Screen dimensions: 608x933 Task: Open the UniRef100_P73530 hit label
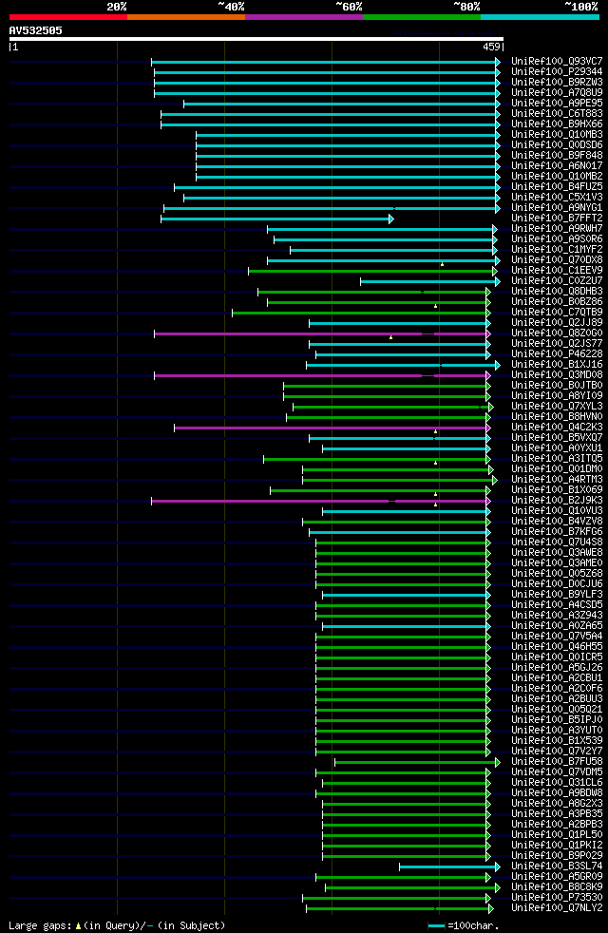(x=557, y=898)
